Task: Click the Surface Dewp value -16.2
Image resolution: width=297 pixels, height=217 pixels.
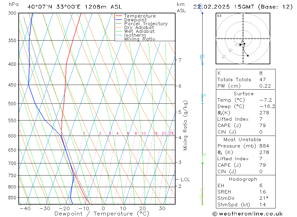Action: (267, 106)
